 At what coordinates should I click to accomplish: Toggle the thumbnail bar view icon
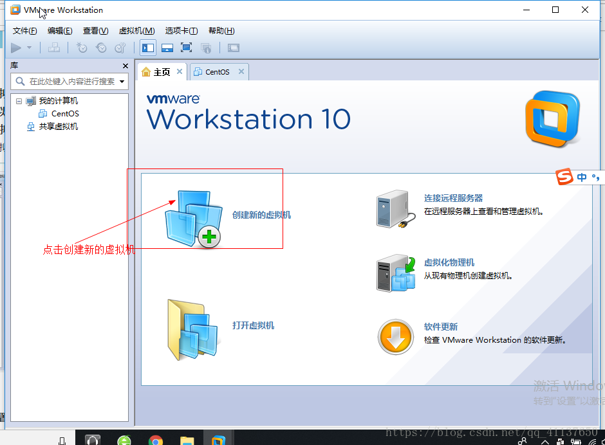[167, 48]
